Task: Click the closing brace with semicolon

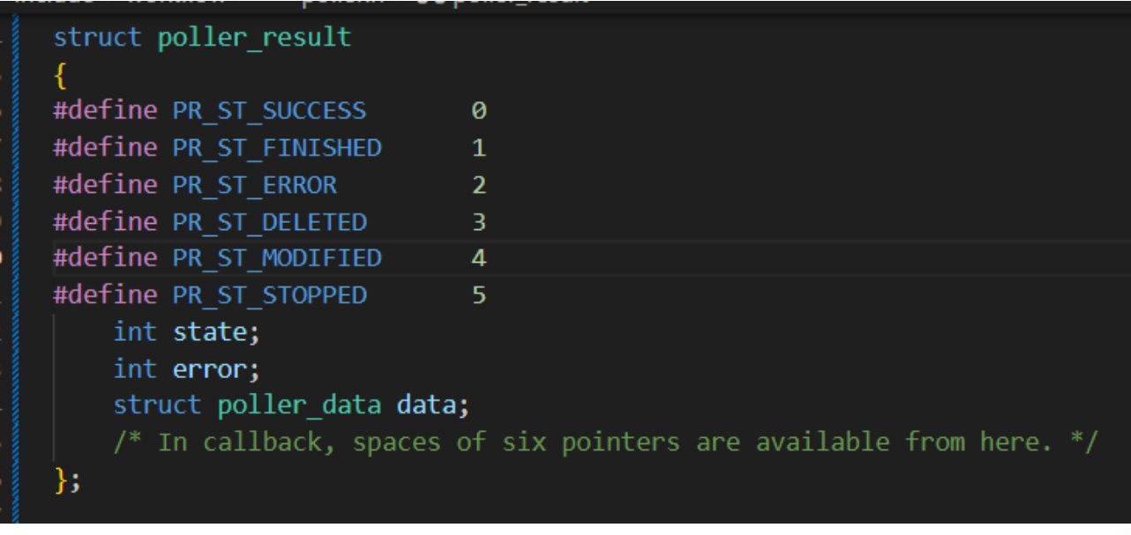Action: 67,479
